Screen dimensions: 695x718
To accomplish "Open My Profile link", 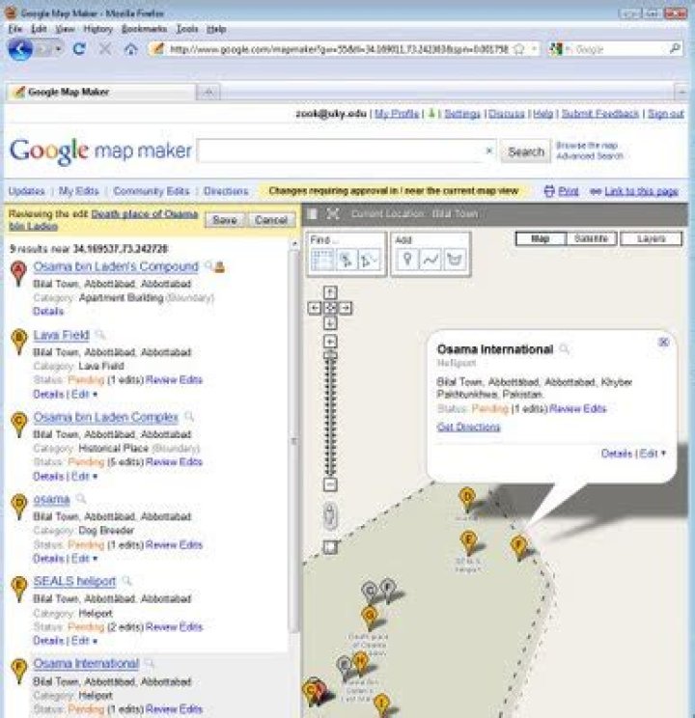I will (x=397, y=114).
